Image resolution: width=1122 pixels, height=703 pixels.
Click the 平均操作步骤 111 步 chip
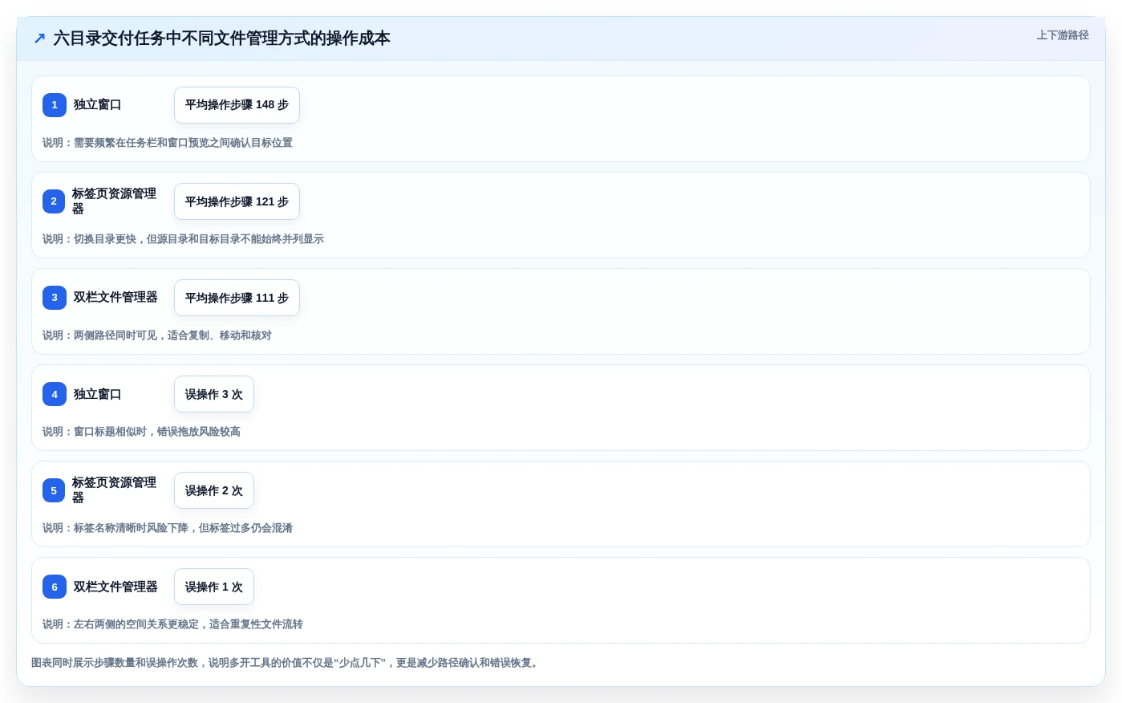[237, 298]
